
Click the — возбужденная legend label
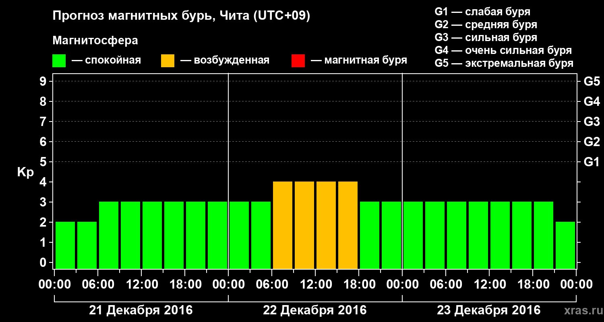tap(225, 61)
